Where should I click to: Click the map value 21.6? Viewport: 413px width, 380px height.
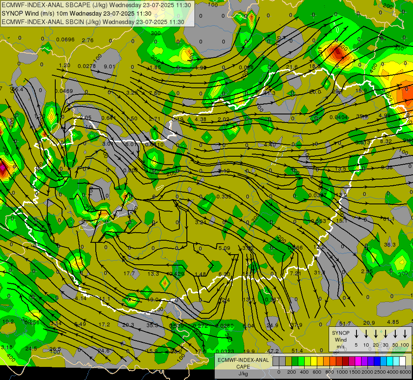292,67
